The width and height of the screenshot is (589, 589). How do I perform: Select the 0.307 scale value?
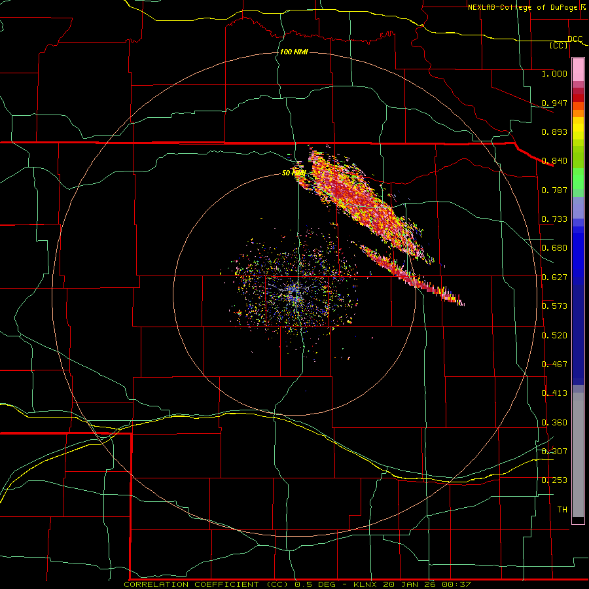coord(554,452)
